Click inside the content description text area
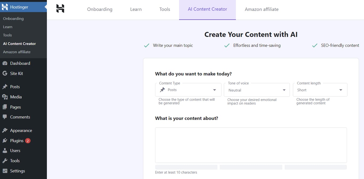The image size is (364, 179). click(251, 145)
